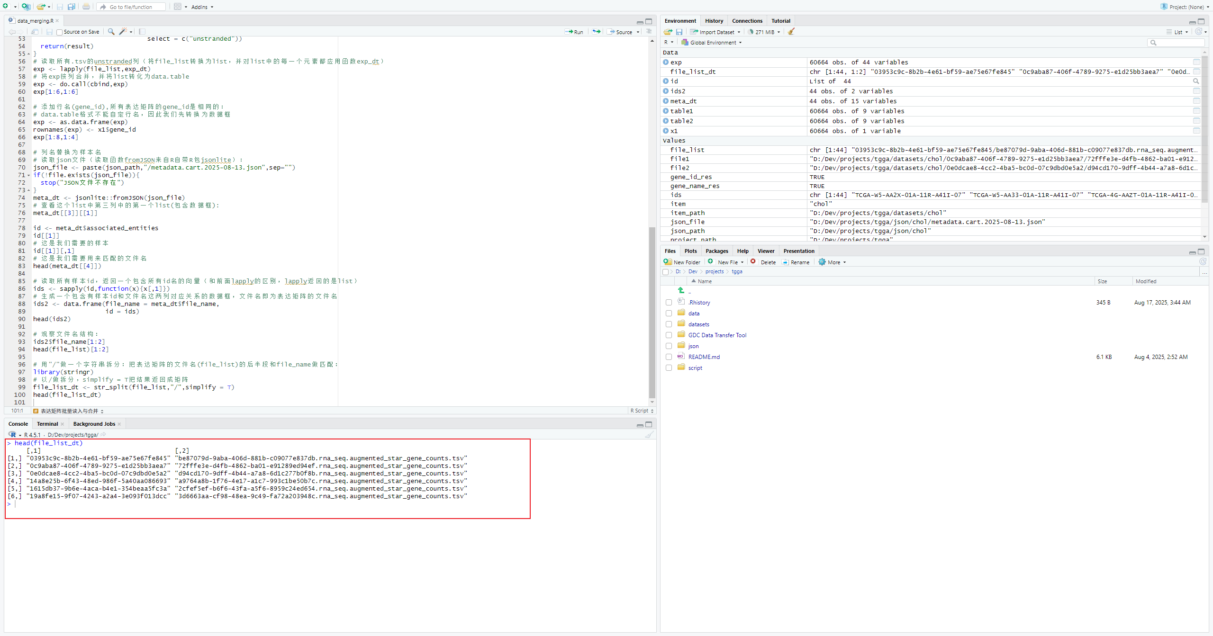
Task: Click New Folder in Files pane
Action: click(x=682, y=262)
